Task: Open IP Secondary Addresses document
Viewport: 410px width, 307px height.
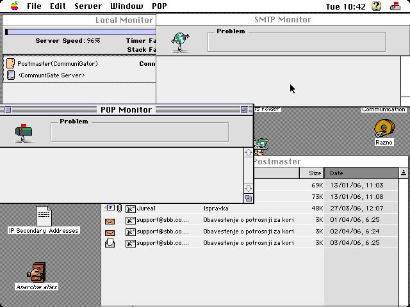Action: coord(43,216)
